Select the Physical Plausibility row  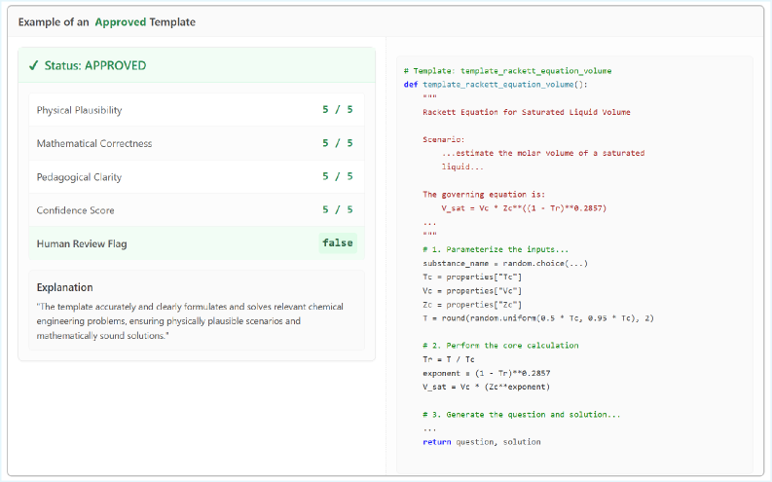pyautogui.click(x=195, y=110)
